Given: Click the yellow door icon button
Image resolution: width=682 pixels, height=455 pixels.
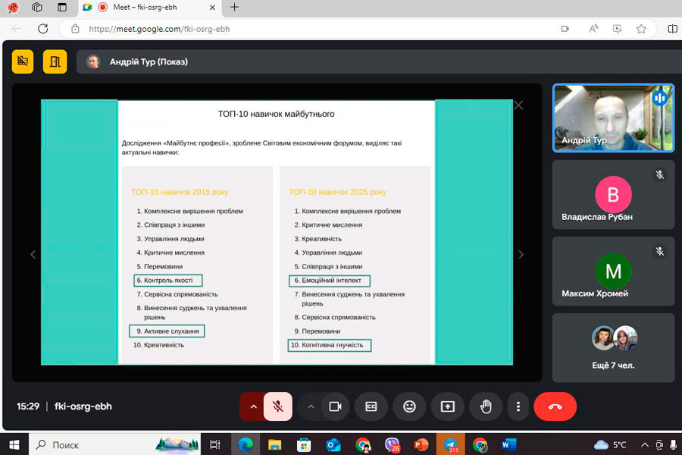Looking at the screenshot, I should (x=55, y=61).
